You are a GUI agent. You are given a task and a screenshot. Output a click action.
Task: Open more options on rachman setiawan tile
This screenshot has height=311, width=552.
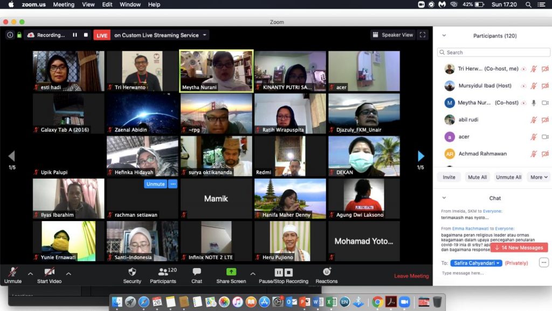(172, 184)
